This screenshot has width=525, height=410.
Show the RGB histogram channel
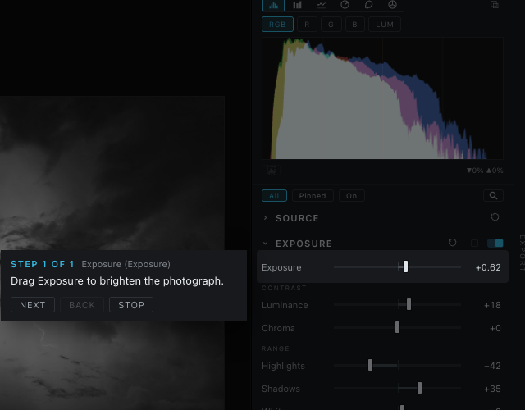[x=277, y=25]
